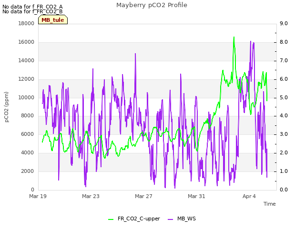
Task: Click the 4000 left axis value
Action: coord(28,153)
